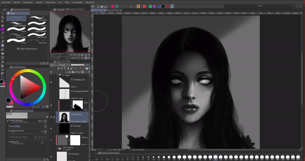
Task: Click Añadir subherramienta button
Action: click(27, 49)
